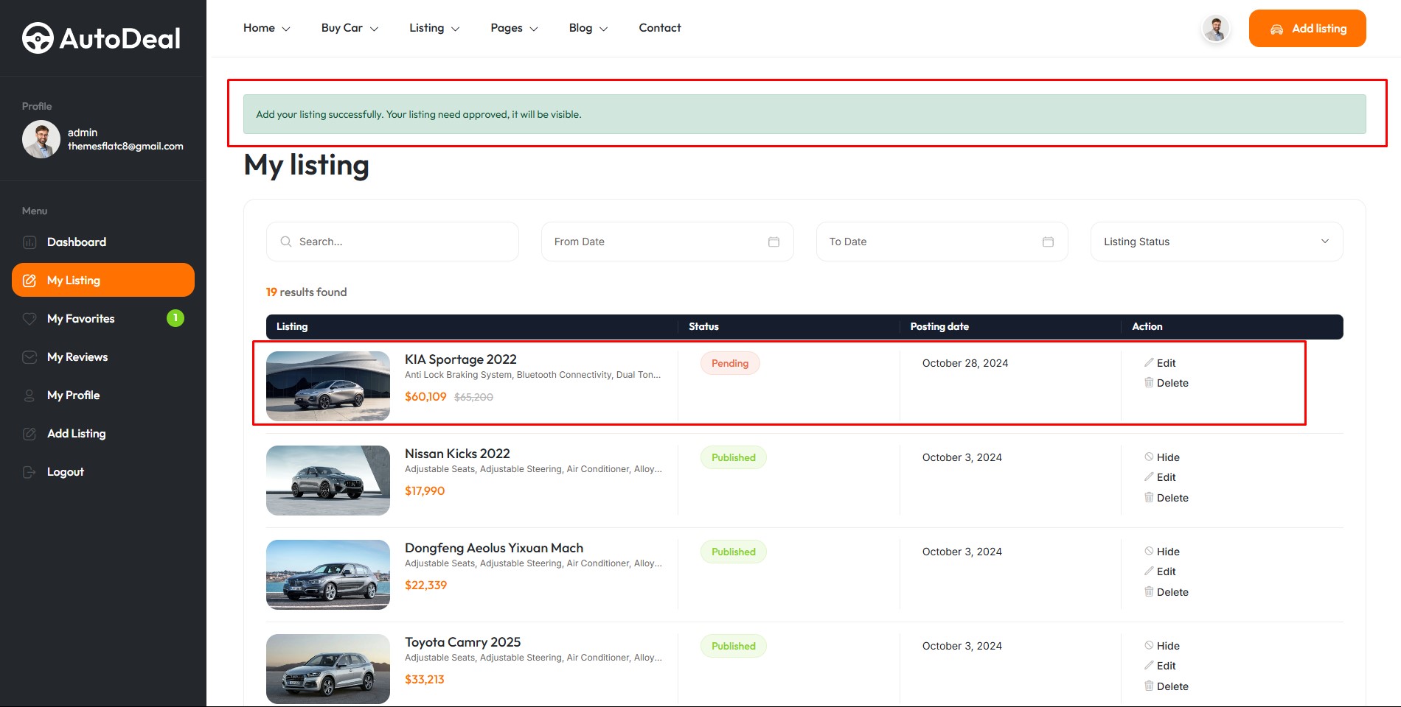Open the Contact page in navigation

click(660, 28)
